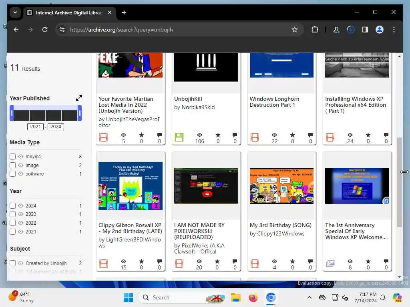
Task: Check the movies media type checkbox
Action: (x=12, y=157)
